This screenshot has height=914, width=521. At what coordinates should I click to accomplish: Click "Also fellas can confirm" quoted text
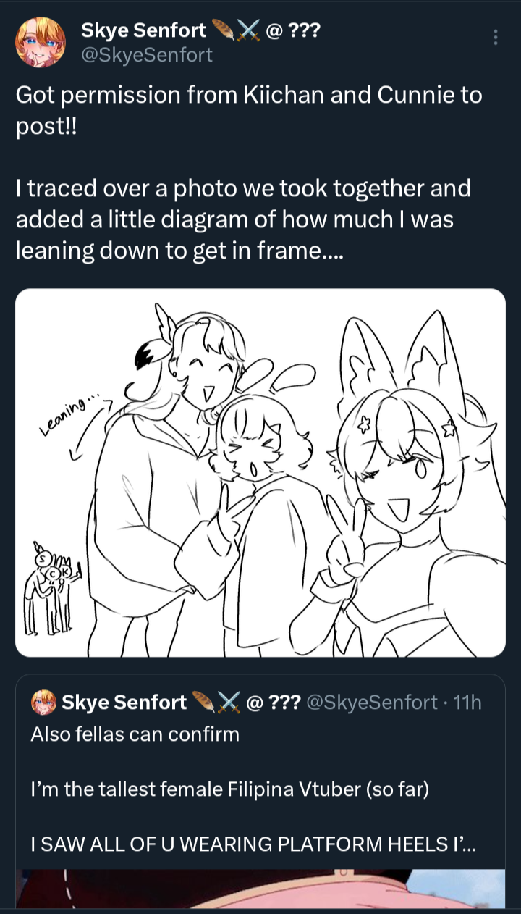pos(135,734)
